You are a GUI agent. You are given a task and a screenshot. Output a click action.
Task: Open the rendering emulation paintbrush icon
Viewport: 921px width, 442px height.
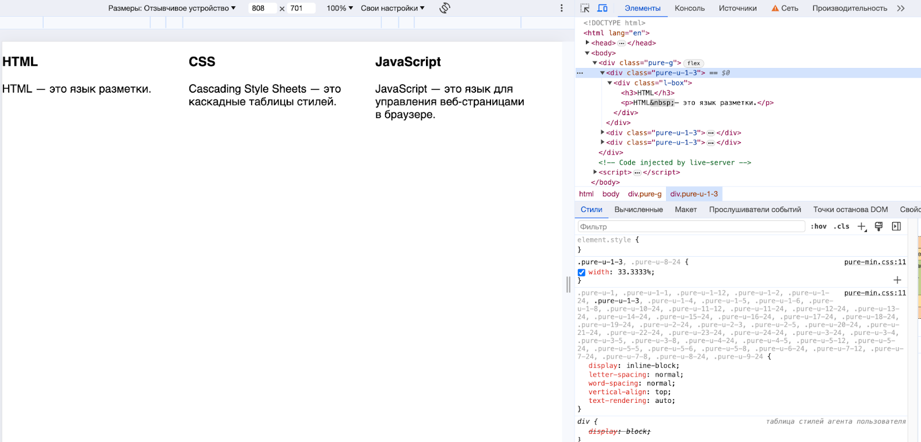(879, 227)
